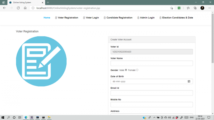Open the browser profile avatar
The width and height of the screenshot is (214, 120).
202,8
